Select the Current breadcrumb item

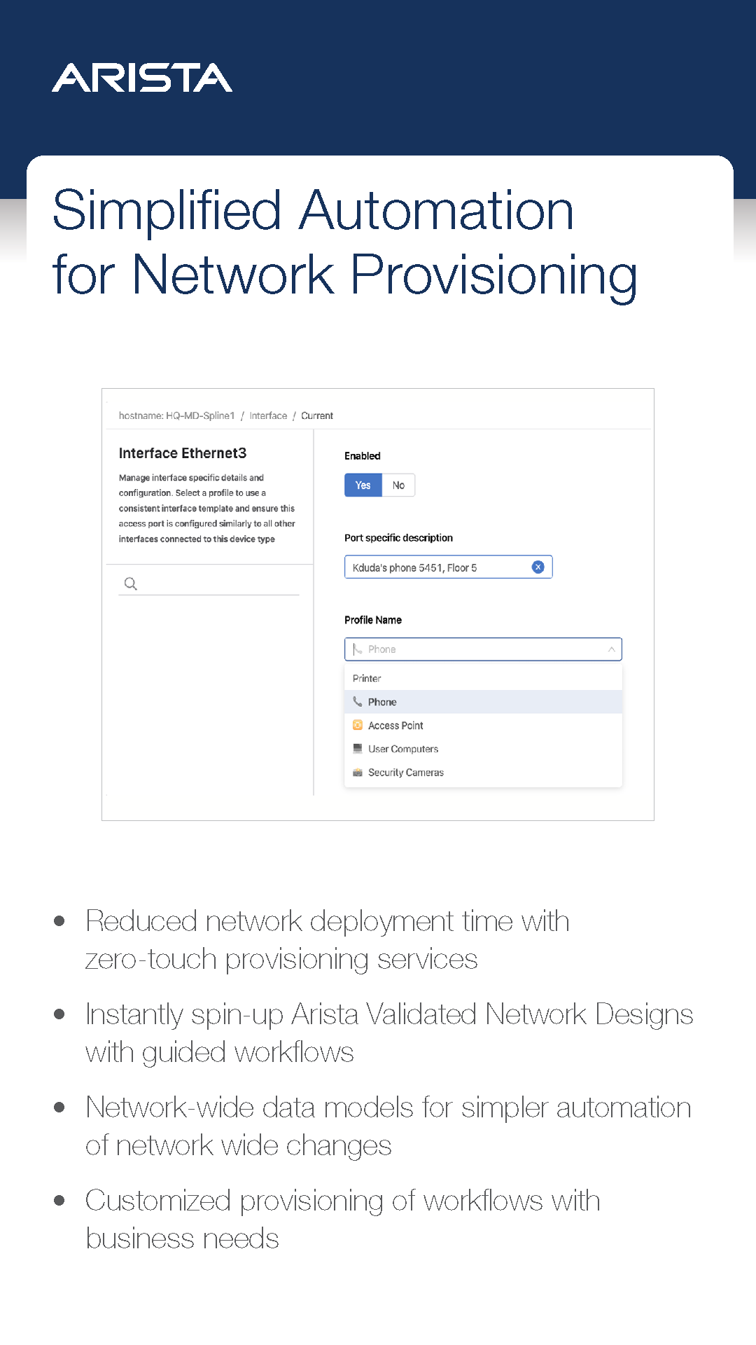(x=317, y=415)
